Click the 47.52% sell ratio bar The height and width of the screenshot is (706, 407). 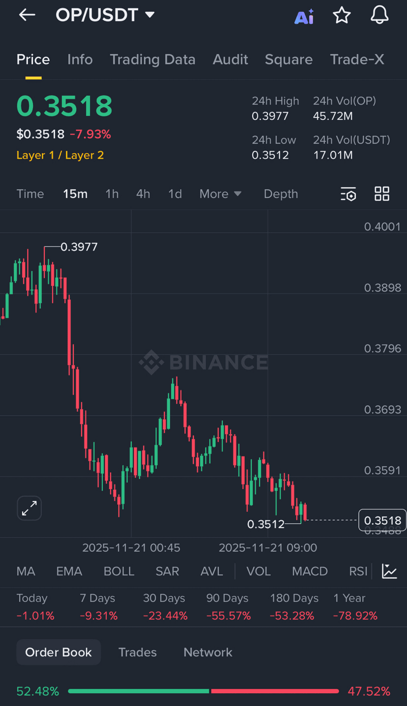(275, 691)
